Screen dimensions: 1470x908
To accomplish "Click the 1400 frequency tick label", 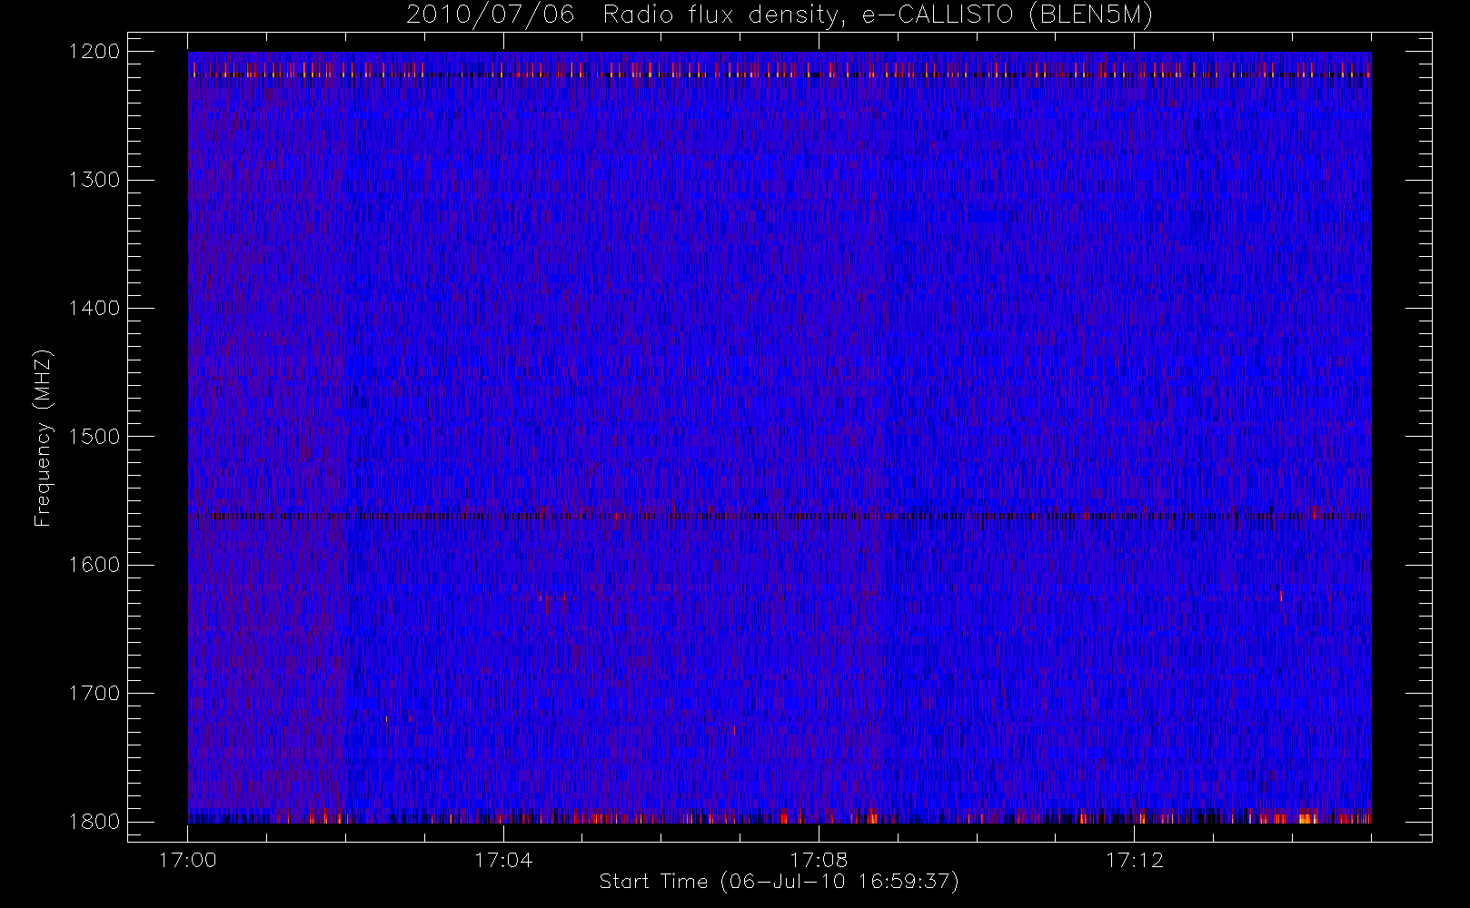I will click(x=94, y=309).
